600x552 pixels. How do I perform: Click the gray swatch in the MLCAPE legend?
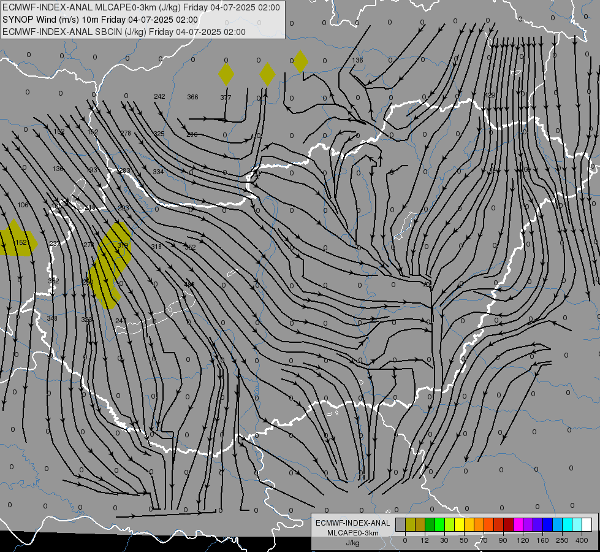tap(401, 525)
